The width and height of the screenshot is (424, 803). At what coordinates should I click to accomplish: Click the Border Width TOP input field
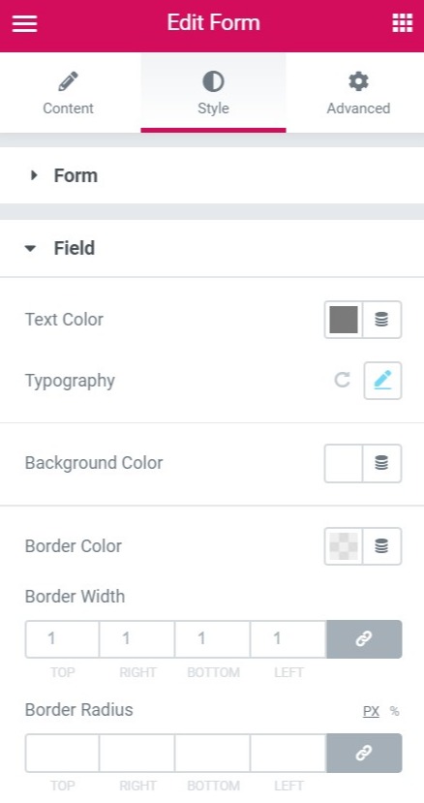click(x=62, y=638)
